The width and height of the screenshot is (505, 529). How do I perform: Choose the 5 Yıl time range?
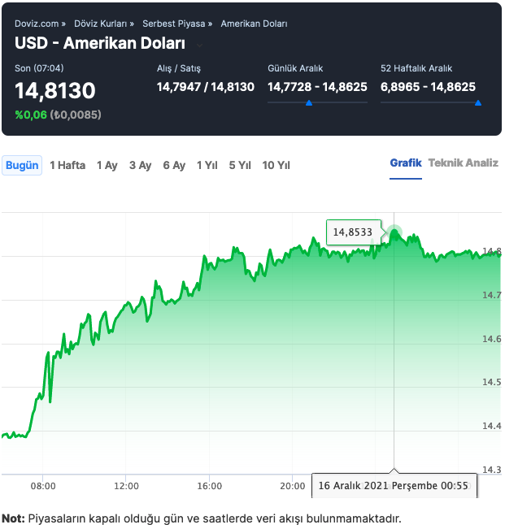click(240, 165)
